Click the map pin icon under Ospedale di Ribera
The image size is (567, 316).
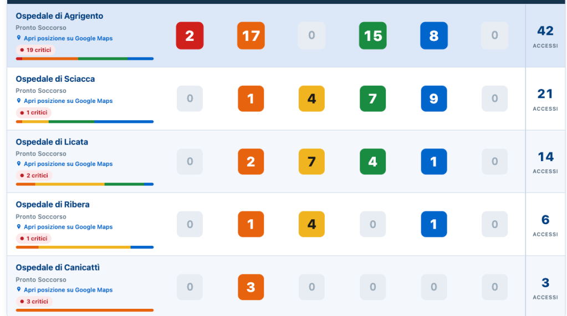click(x=19, y=227)
